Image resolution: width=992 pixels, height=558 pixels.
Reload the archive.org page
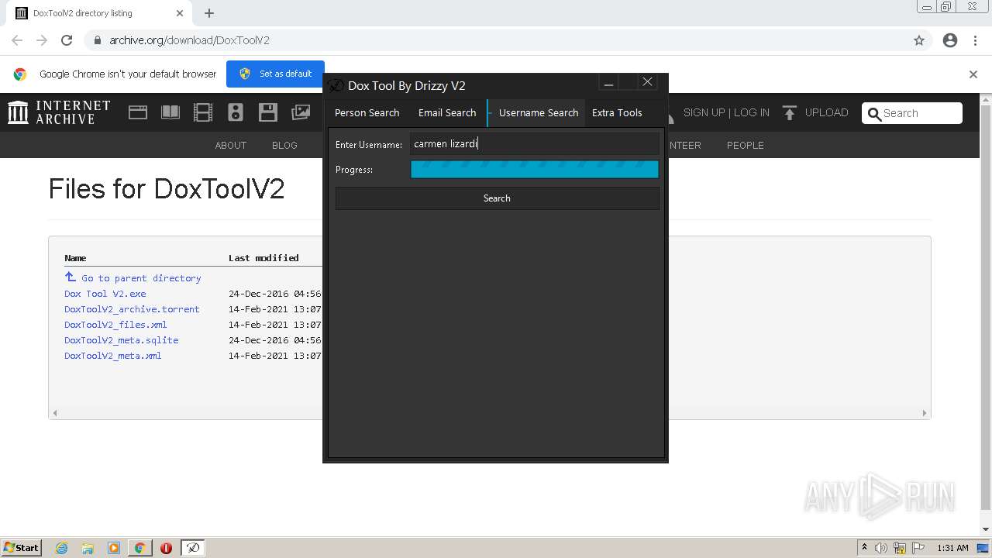(67, 40)
